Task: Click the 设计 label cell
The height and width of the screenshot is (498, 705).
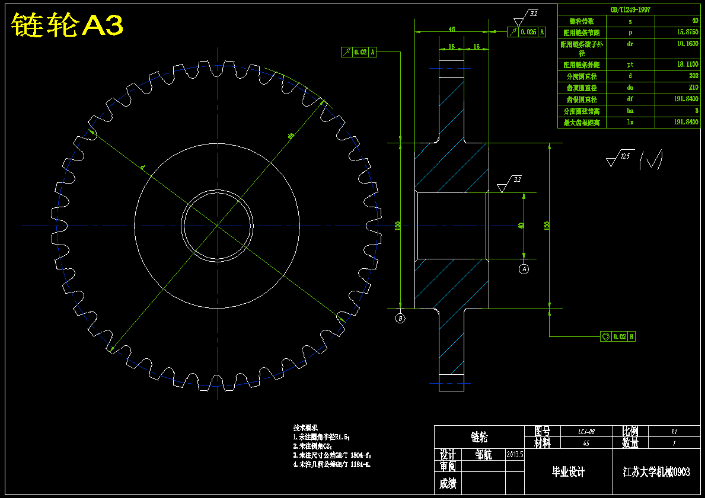Action: (448, 454)
